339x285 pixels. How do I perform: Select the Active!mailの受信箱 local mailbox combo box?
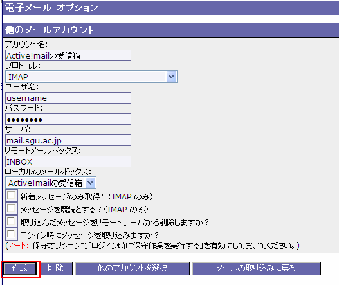click(51, 183)
